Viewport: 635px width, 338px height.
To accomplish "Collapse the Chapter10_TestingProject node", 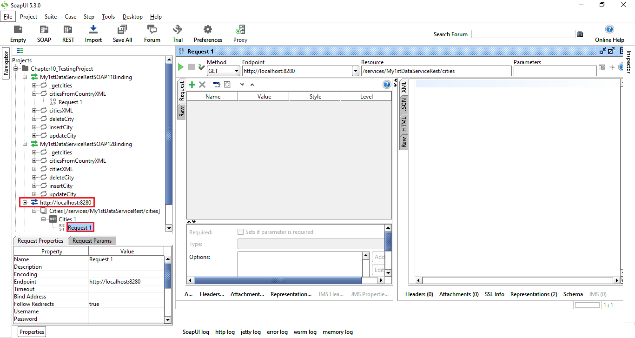I will (x=15, y=69).
